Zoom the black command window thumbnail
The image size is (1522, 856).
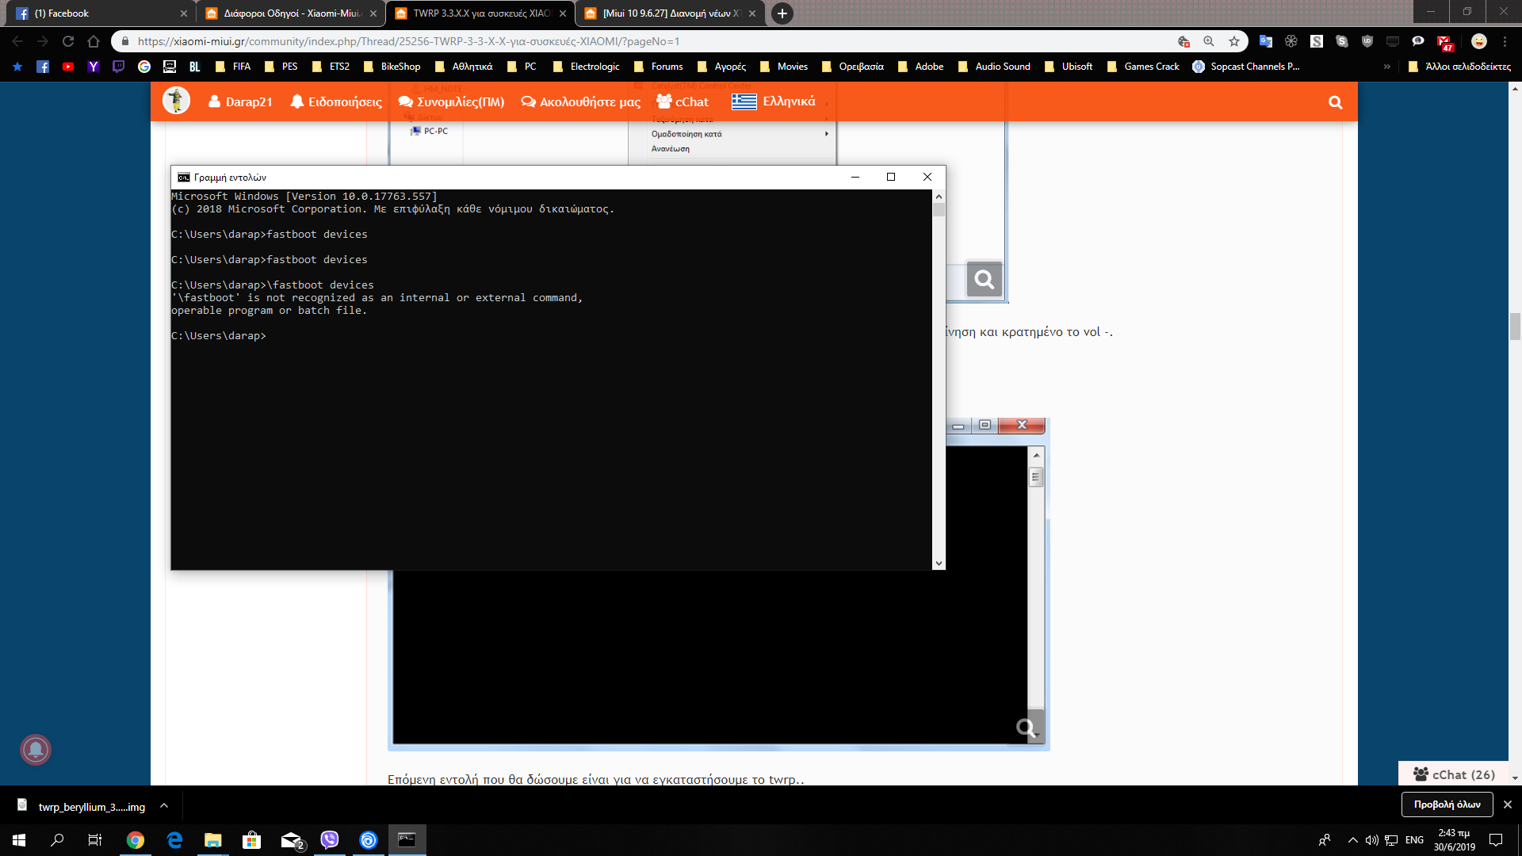(1027, 728)
